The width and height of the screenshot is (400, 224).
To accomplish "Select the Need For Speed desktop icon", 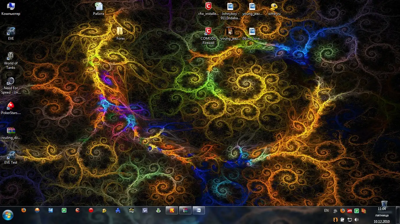I will coord(11,81).
